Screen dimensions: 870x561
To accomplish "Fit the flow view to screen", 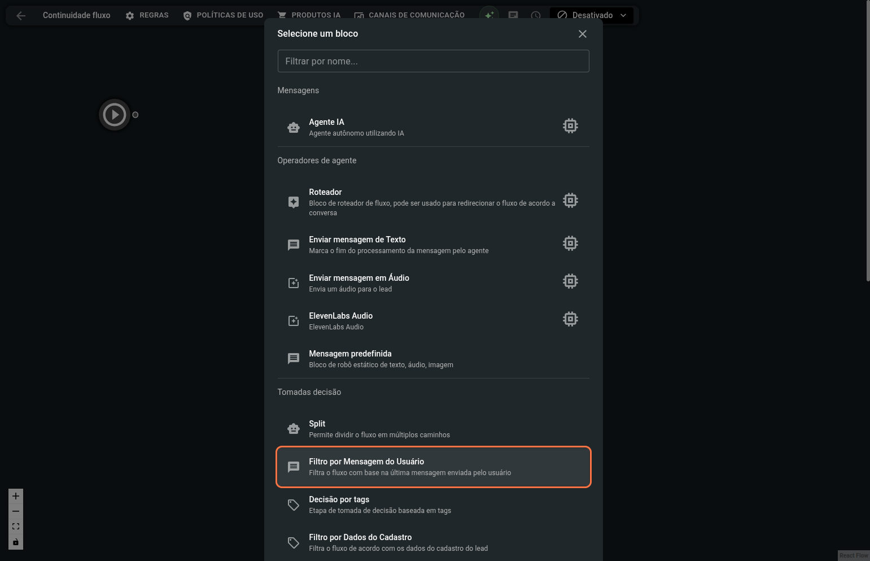I will [x=16, y=527].
